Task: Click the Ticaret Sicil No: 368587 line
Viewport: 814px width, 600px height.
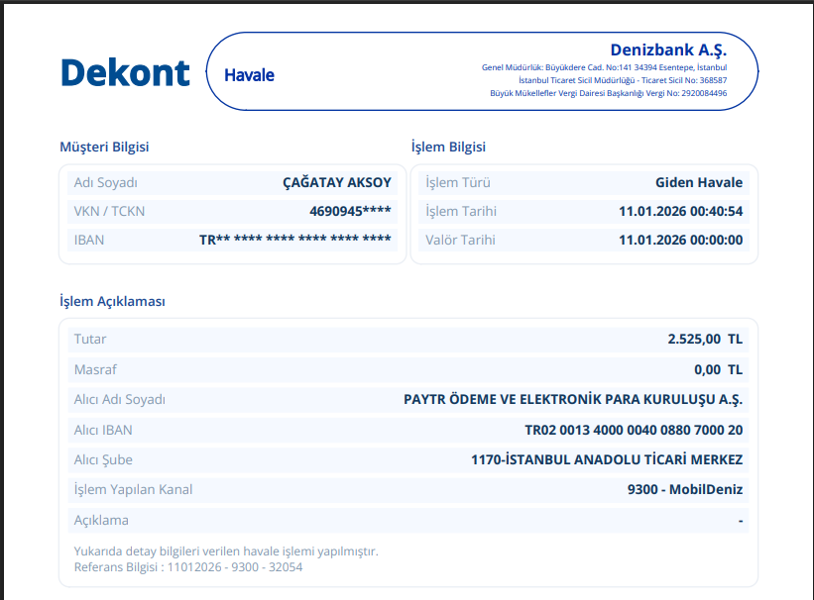Action: 623,80
